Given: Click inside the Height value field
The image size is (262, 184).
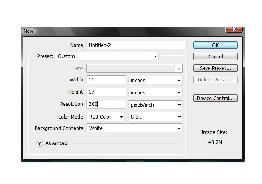Looking at the screenshot, I should tap(106, 92).
